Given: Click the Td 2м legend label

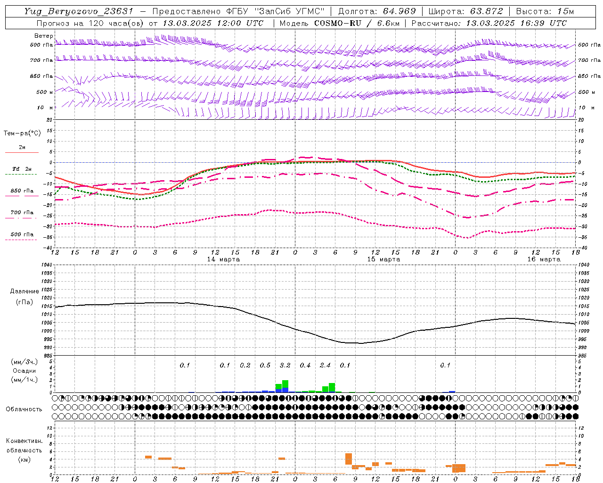Looking at the screenshot, I should (22, 169).
